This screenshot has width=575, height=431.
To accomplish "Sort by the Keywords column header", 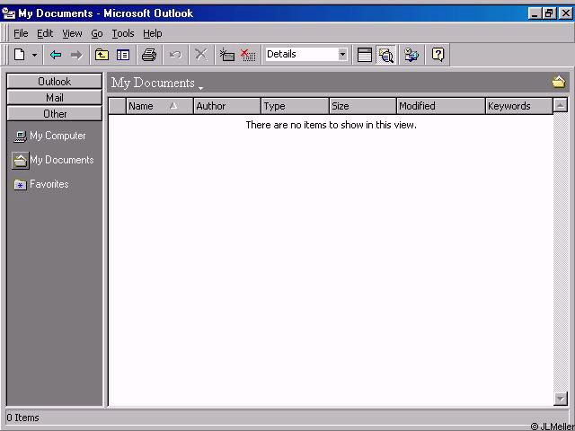I will coord(519,106).
